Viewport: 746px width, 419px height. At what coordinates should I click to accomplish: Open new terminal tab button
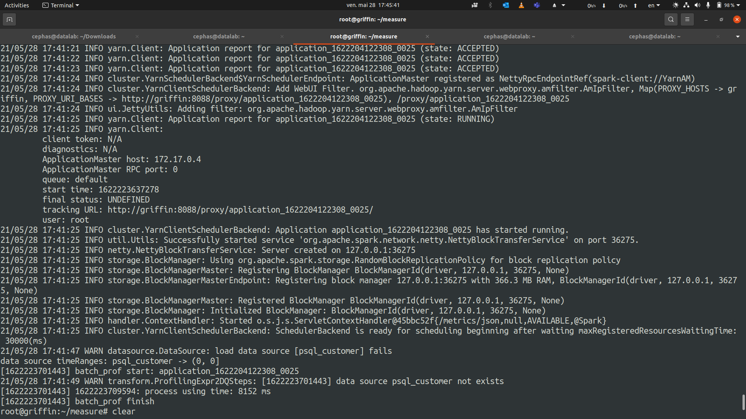point(9,19)
